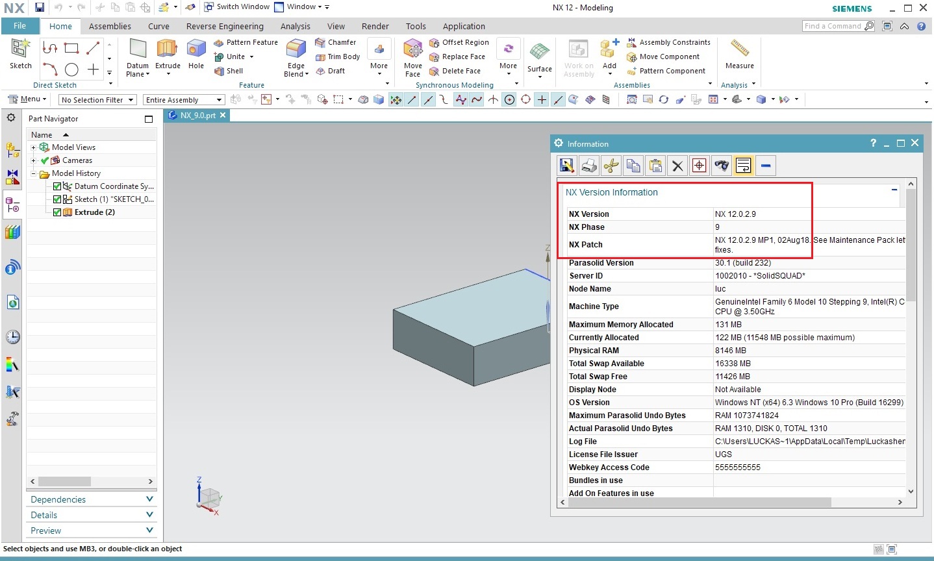Viewport: 934px width, 561px height.
Task: Click the Pattern Feature command
Action: pos(246,42)
